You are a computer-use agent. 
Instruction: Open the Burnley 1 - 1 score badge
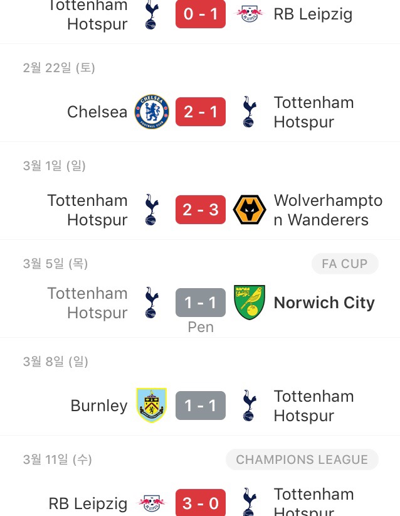(201, 406)
